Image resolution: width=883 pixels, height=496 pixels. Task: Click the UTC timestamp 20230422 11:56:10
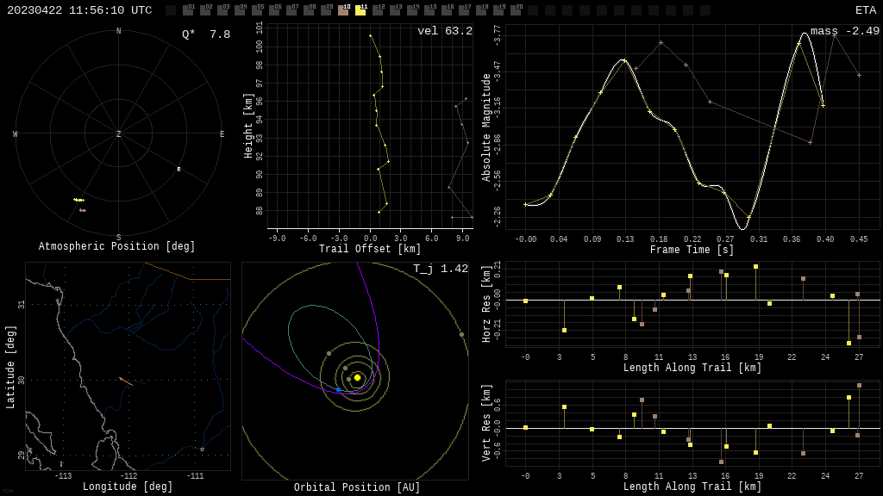point(79,10)
